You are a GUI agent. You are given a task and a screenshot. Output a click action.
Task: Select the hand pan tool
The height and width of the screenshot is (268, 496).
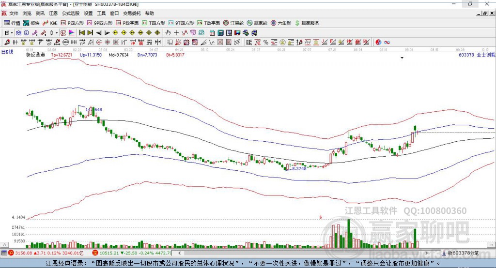(x=168, y=33)
